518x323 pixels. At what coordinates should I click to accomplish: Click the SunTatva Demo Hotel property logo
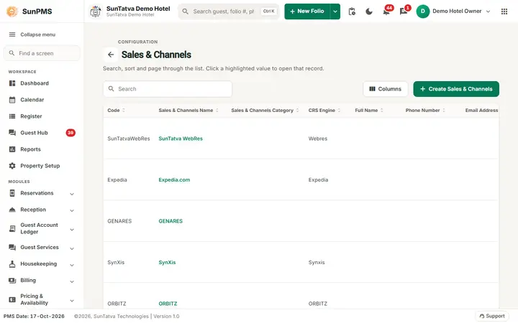click(96, 11)
